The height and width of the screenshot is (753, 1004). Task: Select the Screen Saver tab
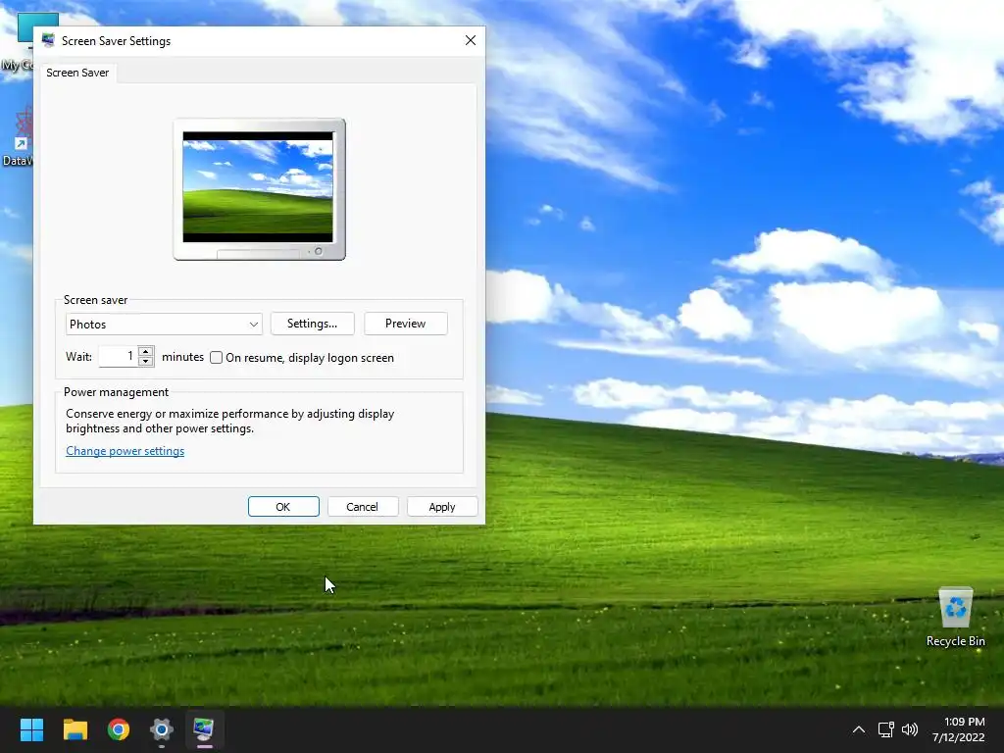[x=77, y=73]
